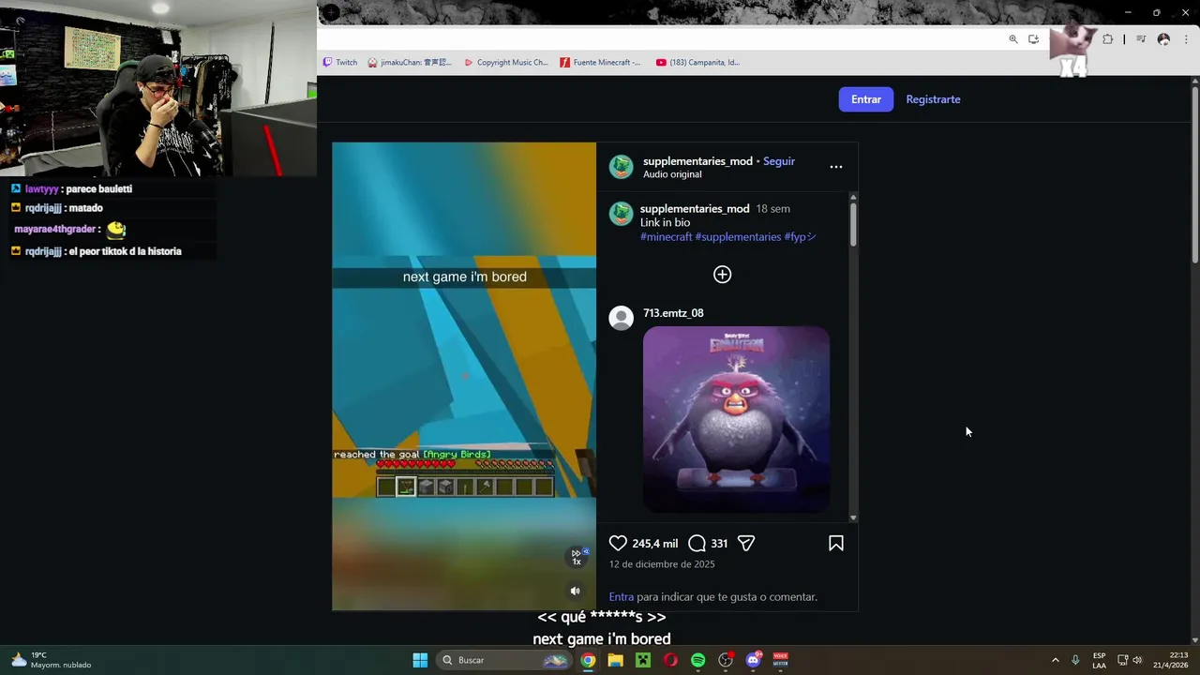Open comments using the speech bubble icon
This screenshot has height=675, width=1200.
697,543
